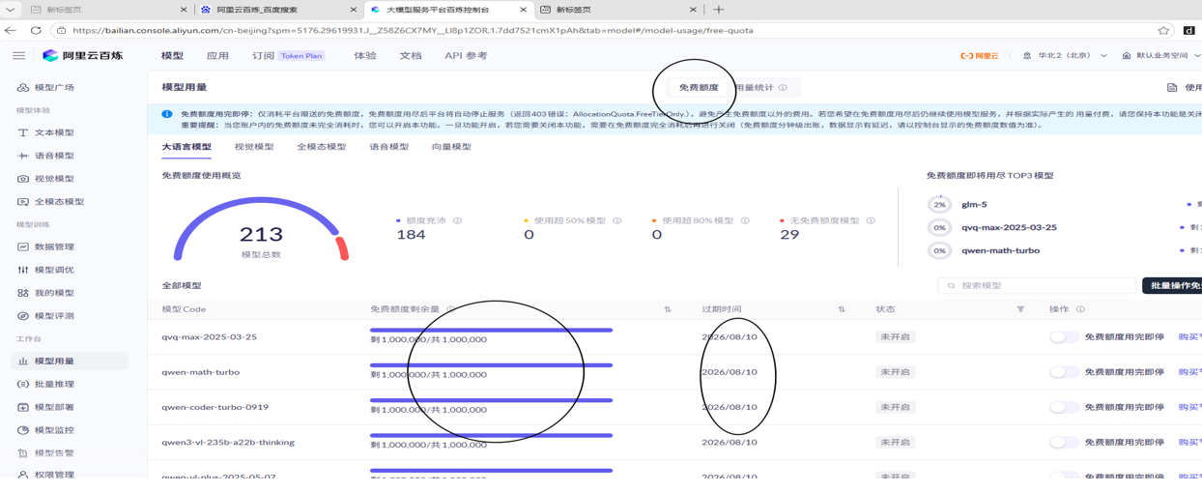This screenshot has width=1202, height=492.
Task: Click the 批量操作 button
Action: (x=1172, y=286)
